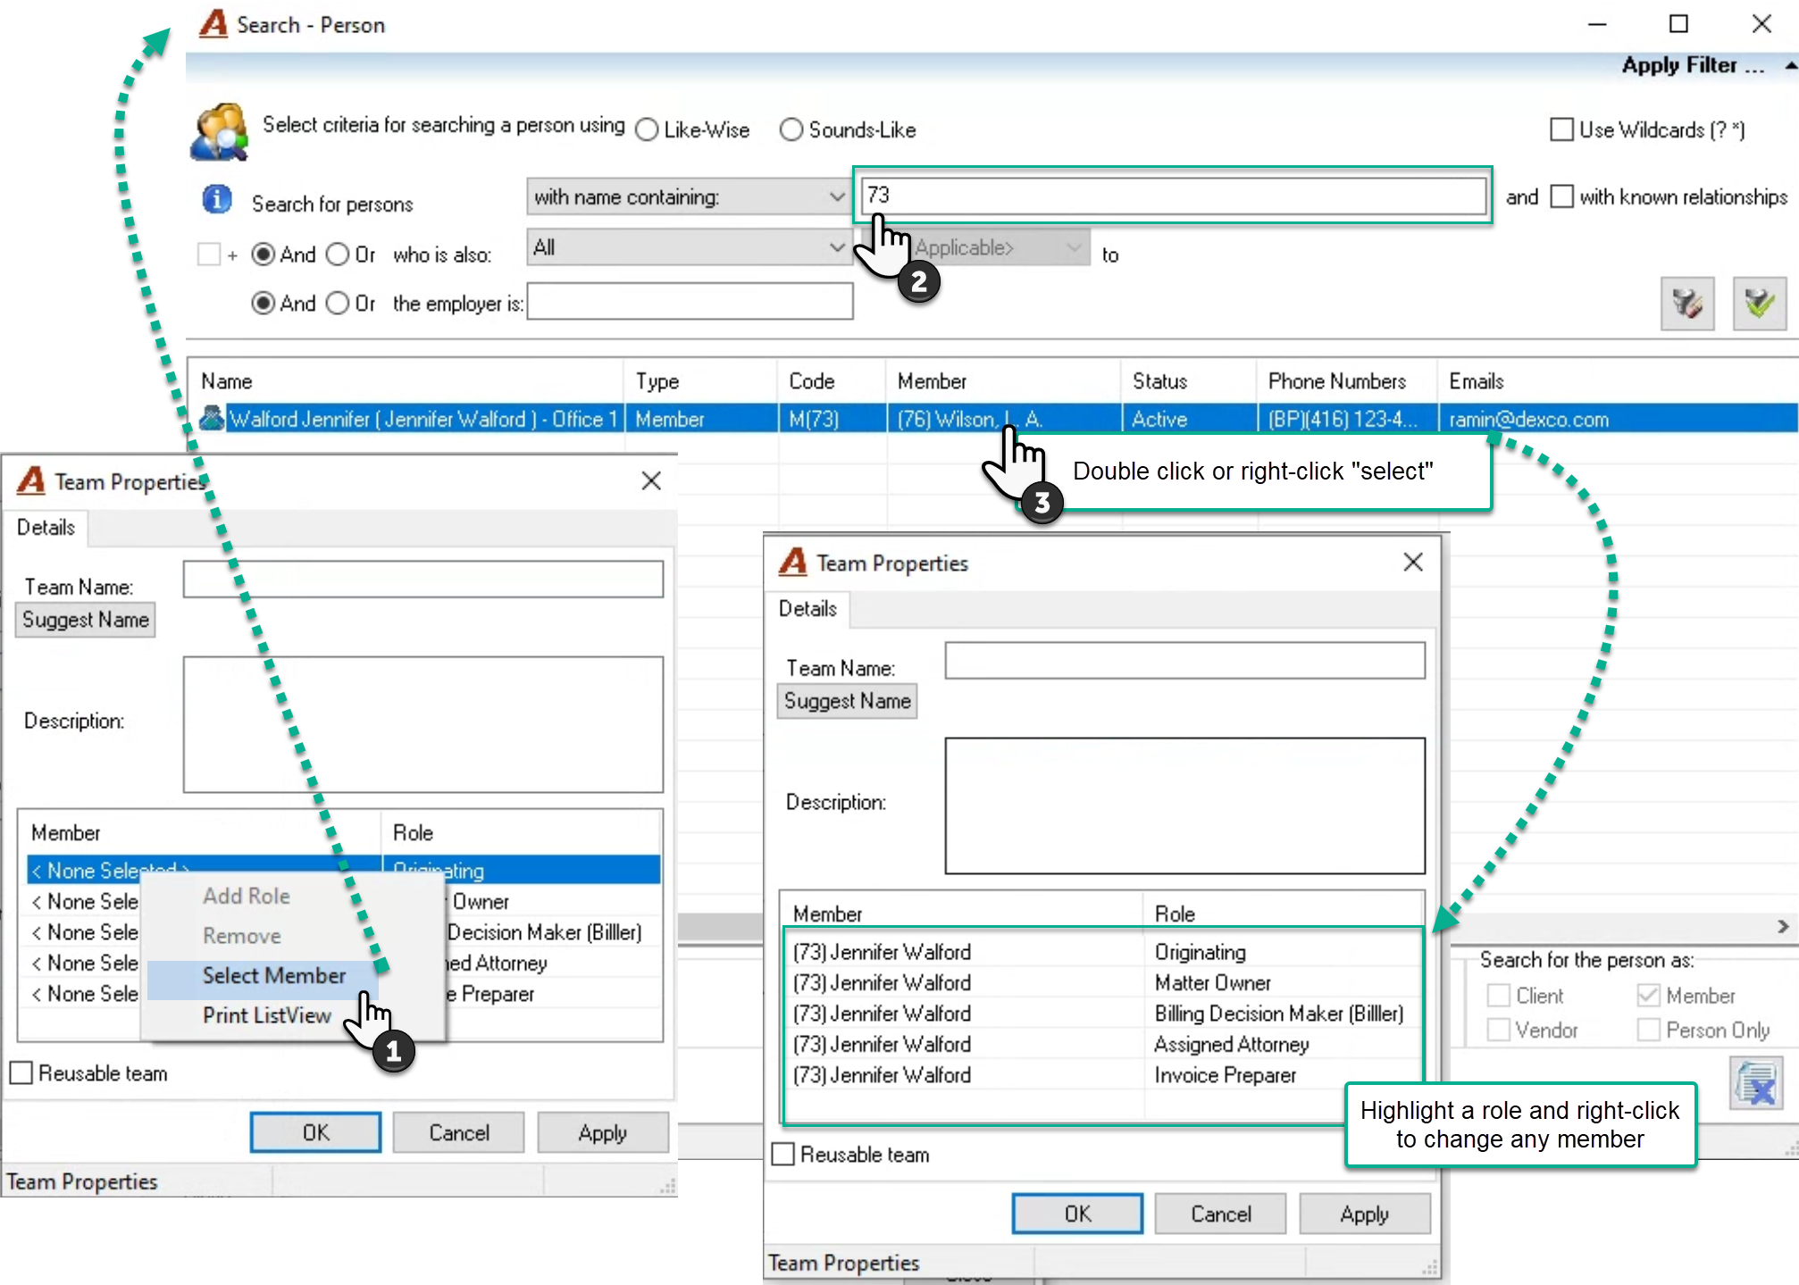Click the blue info icon beside Search for persons
The image size is (1799, 1285).
(217, 199)
